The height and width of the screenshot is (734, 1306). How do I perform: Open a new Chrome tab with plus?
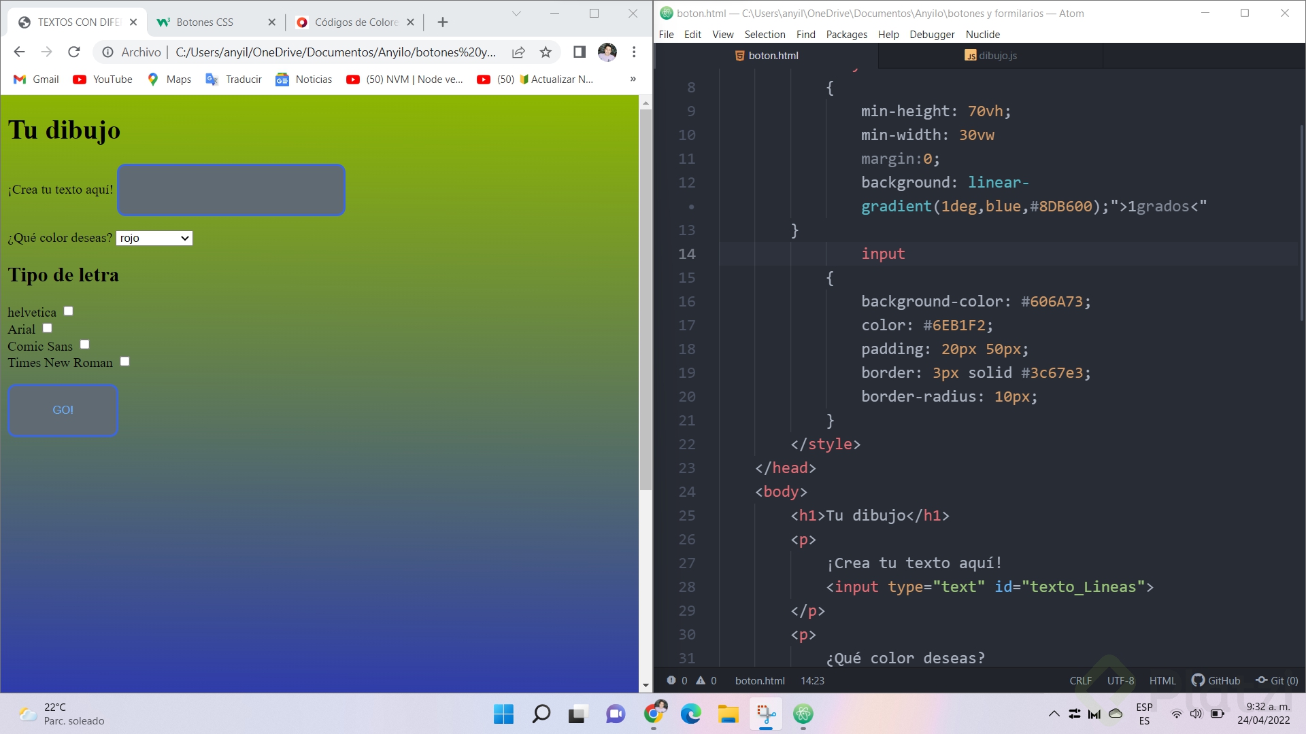pos(443,22)
